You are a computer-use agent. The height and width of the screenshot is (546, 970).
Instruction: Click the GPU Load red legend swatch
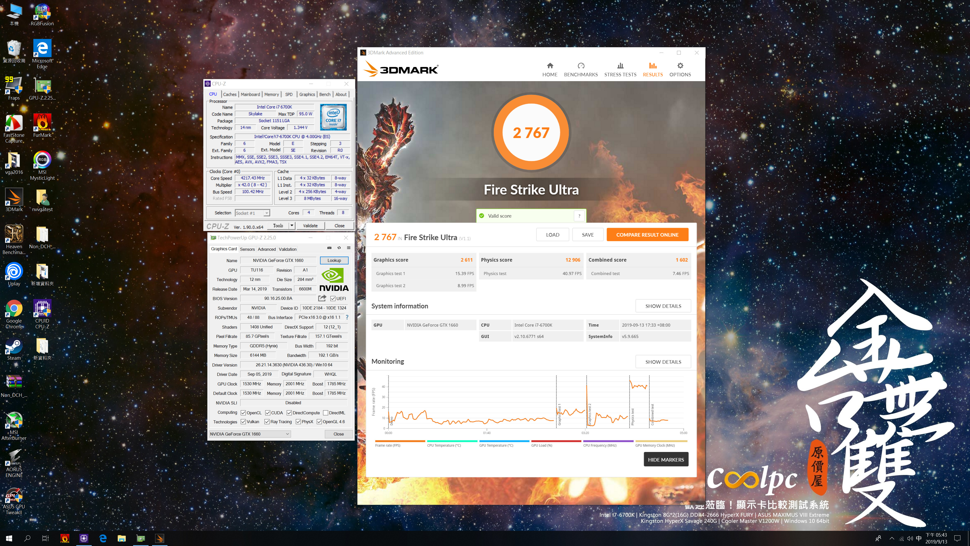click(x=556, y=441)
